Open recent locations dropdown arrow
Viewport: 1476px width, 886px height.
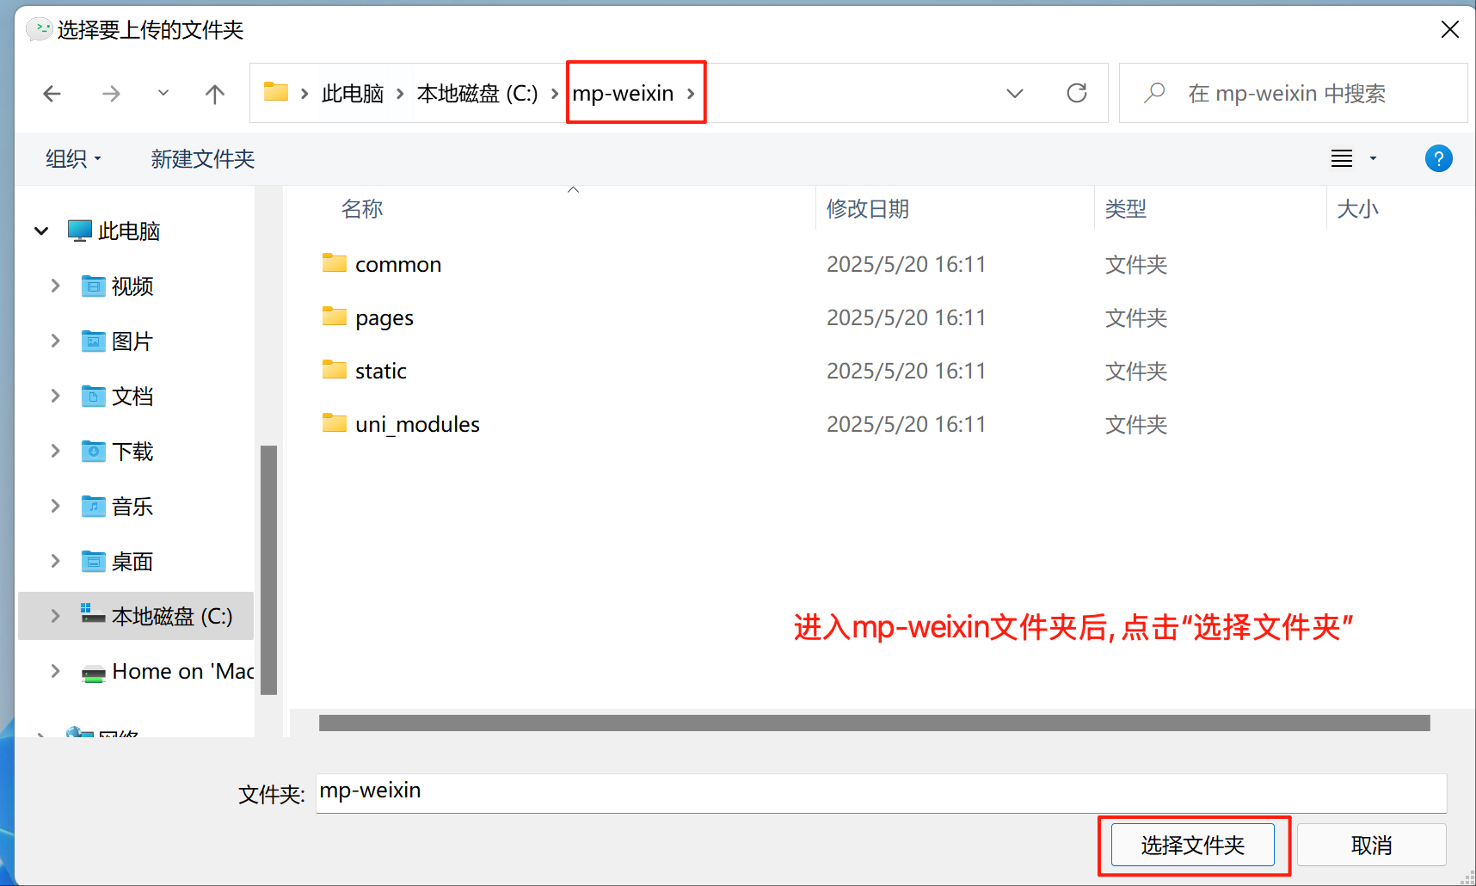click(163, 93)
